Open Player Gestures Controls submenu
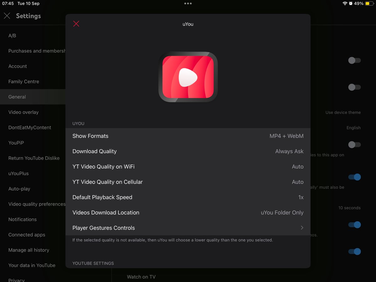The width and height of the screenshot is (376, 282). coord(188,228)
